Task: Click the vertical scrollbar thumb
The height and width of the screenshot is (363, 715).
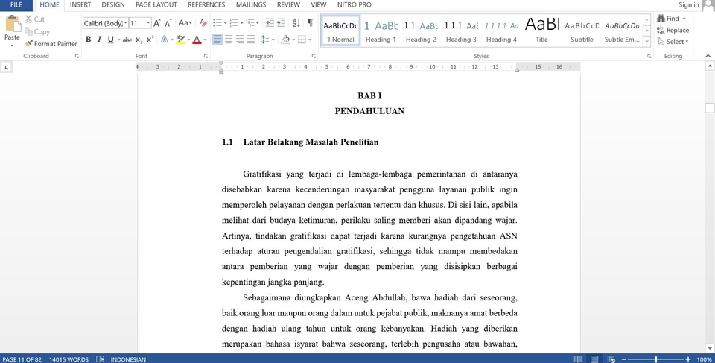Action: (x=710, y=108)
